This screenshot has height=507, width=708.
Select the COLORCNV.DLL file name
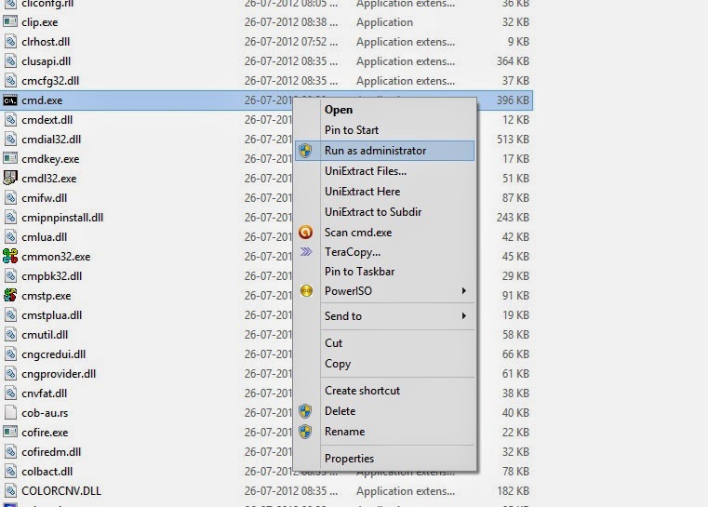tap(61, 491)
